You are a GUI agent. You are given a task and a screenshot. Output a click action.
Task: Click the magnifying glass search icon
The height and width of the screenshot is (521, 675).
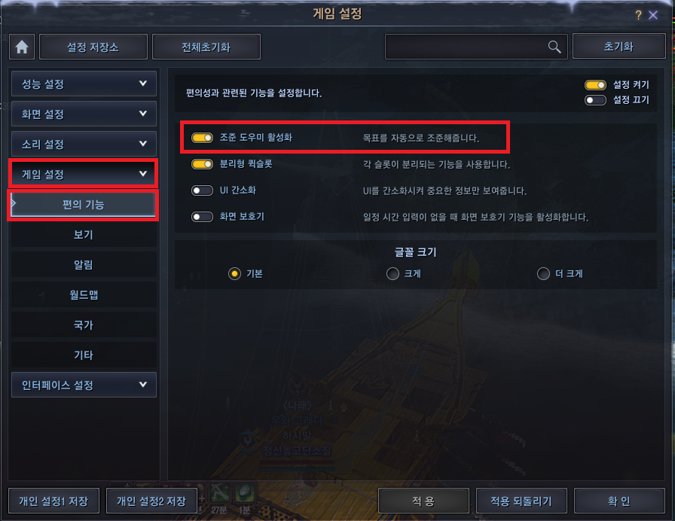tap(554, 47)
